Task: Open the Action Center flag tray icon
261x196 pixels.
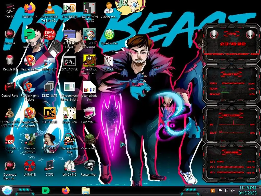Action: (x=220, y=190)
